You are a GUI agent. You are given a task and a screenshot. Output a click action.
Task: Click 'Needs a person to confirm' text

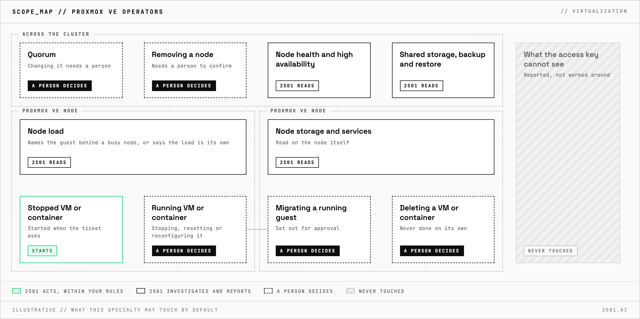(192, 66)
